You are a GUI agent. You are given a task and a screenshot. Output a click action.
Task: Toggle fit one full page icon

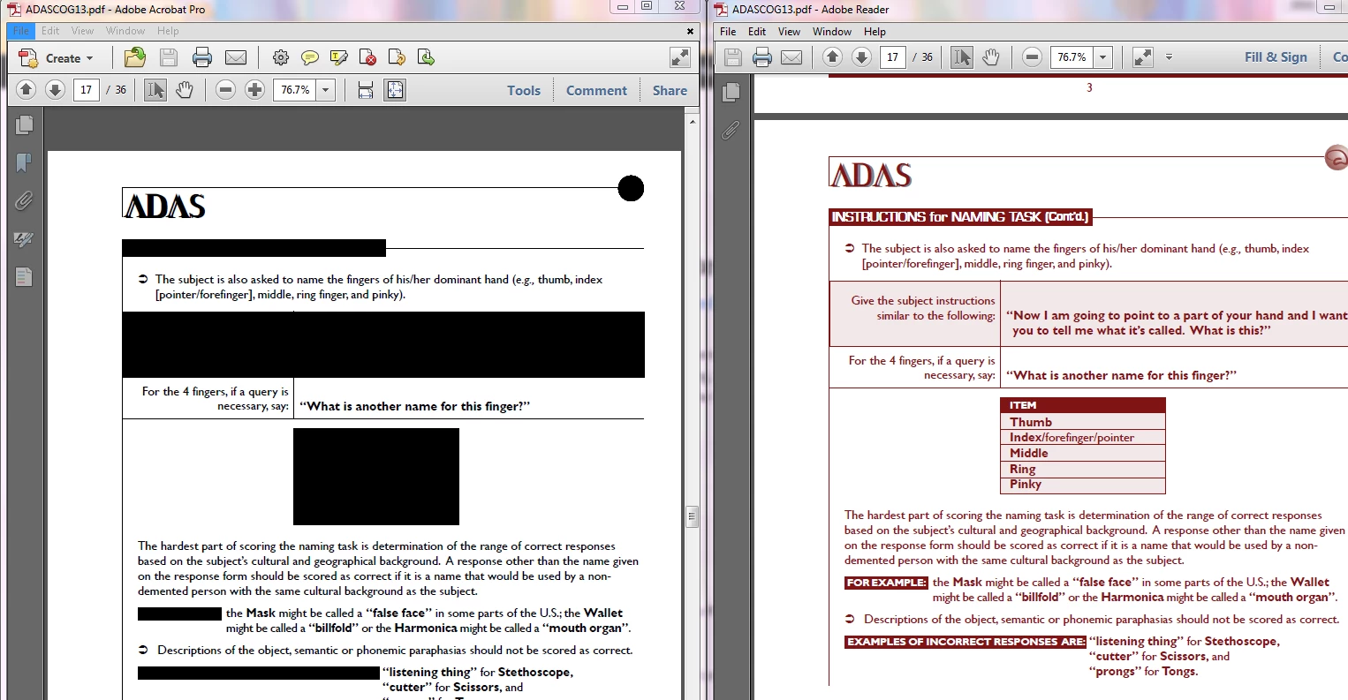pos(395,90)
